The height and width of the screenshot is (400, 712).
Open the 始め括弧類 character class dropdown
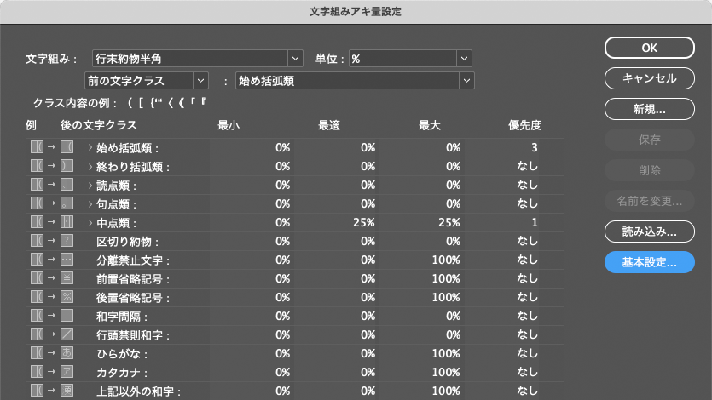[x=354, y=81]
